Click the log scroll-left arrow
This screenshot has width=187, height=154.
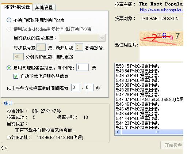tap(118, 132)
